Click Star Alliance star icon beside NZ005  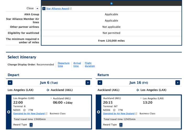[24, 110]
